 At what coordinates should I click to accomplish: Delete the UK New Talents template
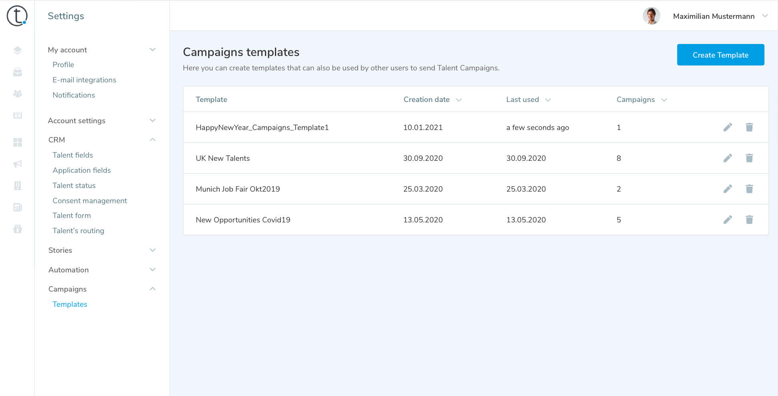(749, 158)
